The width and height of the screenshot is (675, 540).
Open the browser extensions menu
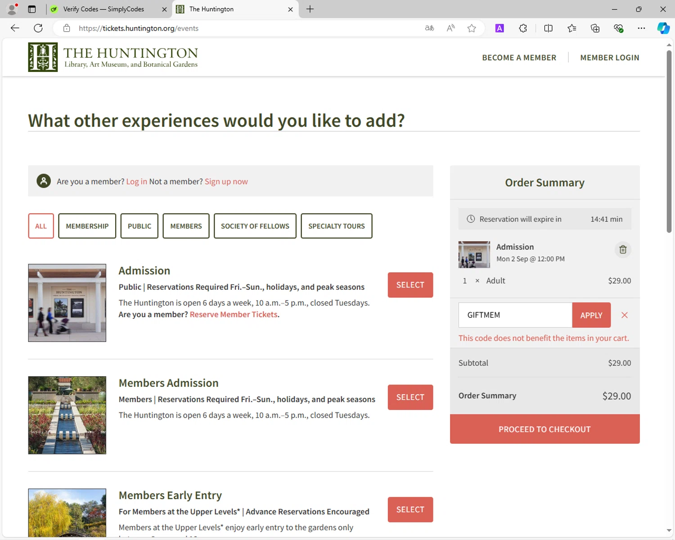click(x=523, y=28)
